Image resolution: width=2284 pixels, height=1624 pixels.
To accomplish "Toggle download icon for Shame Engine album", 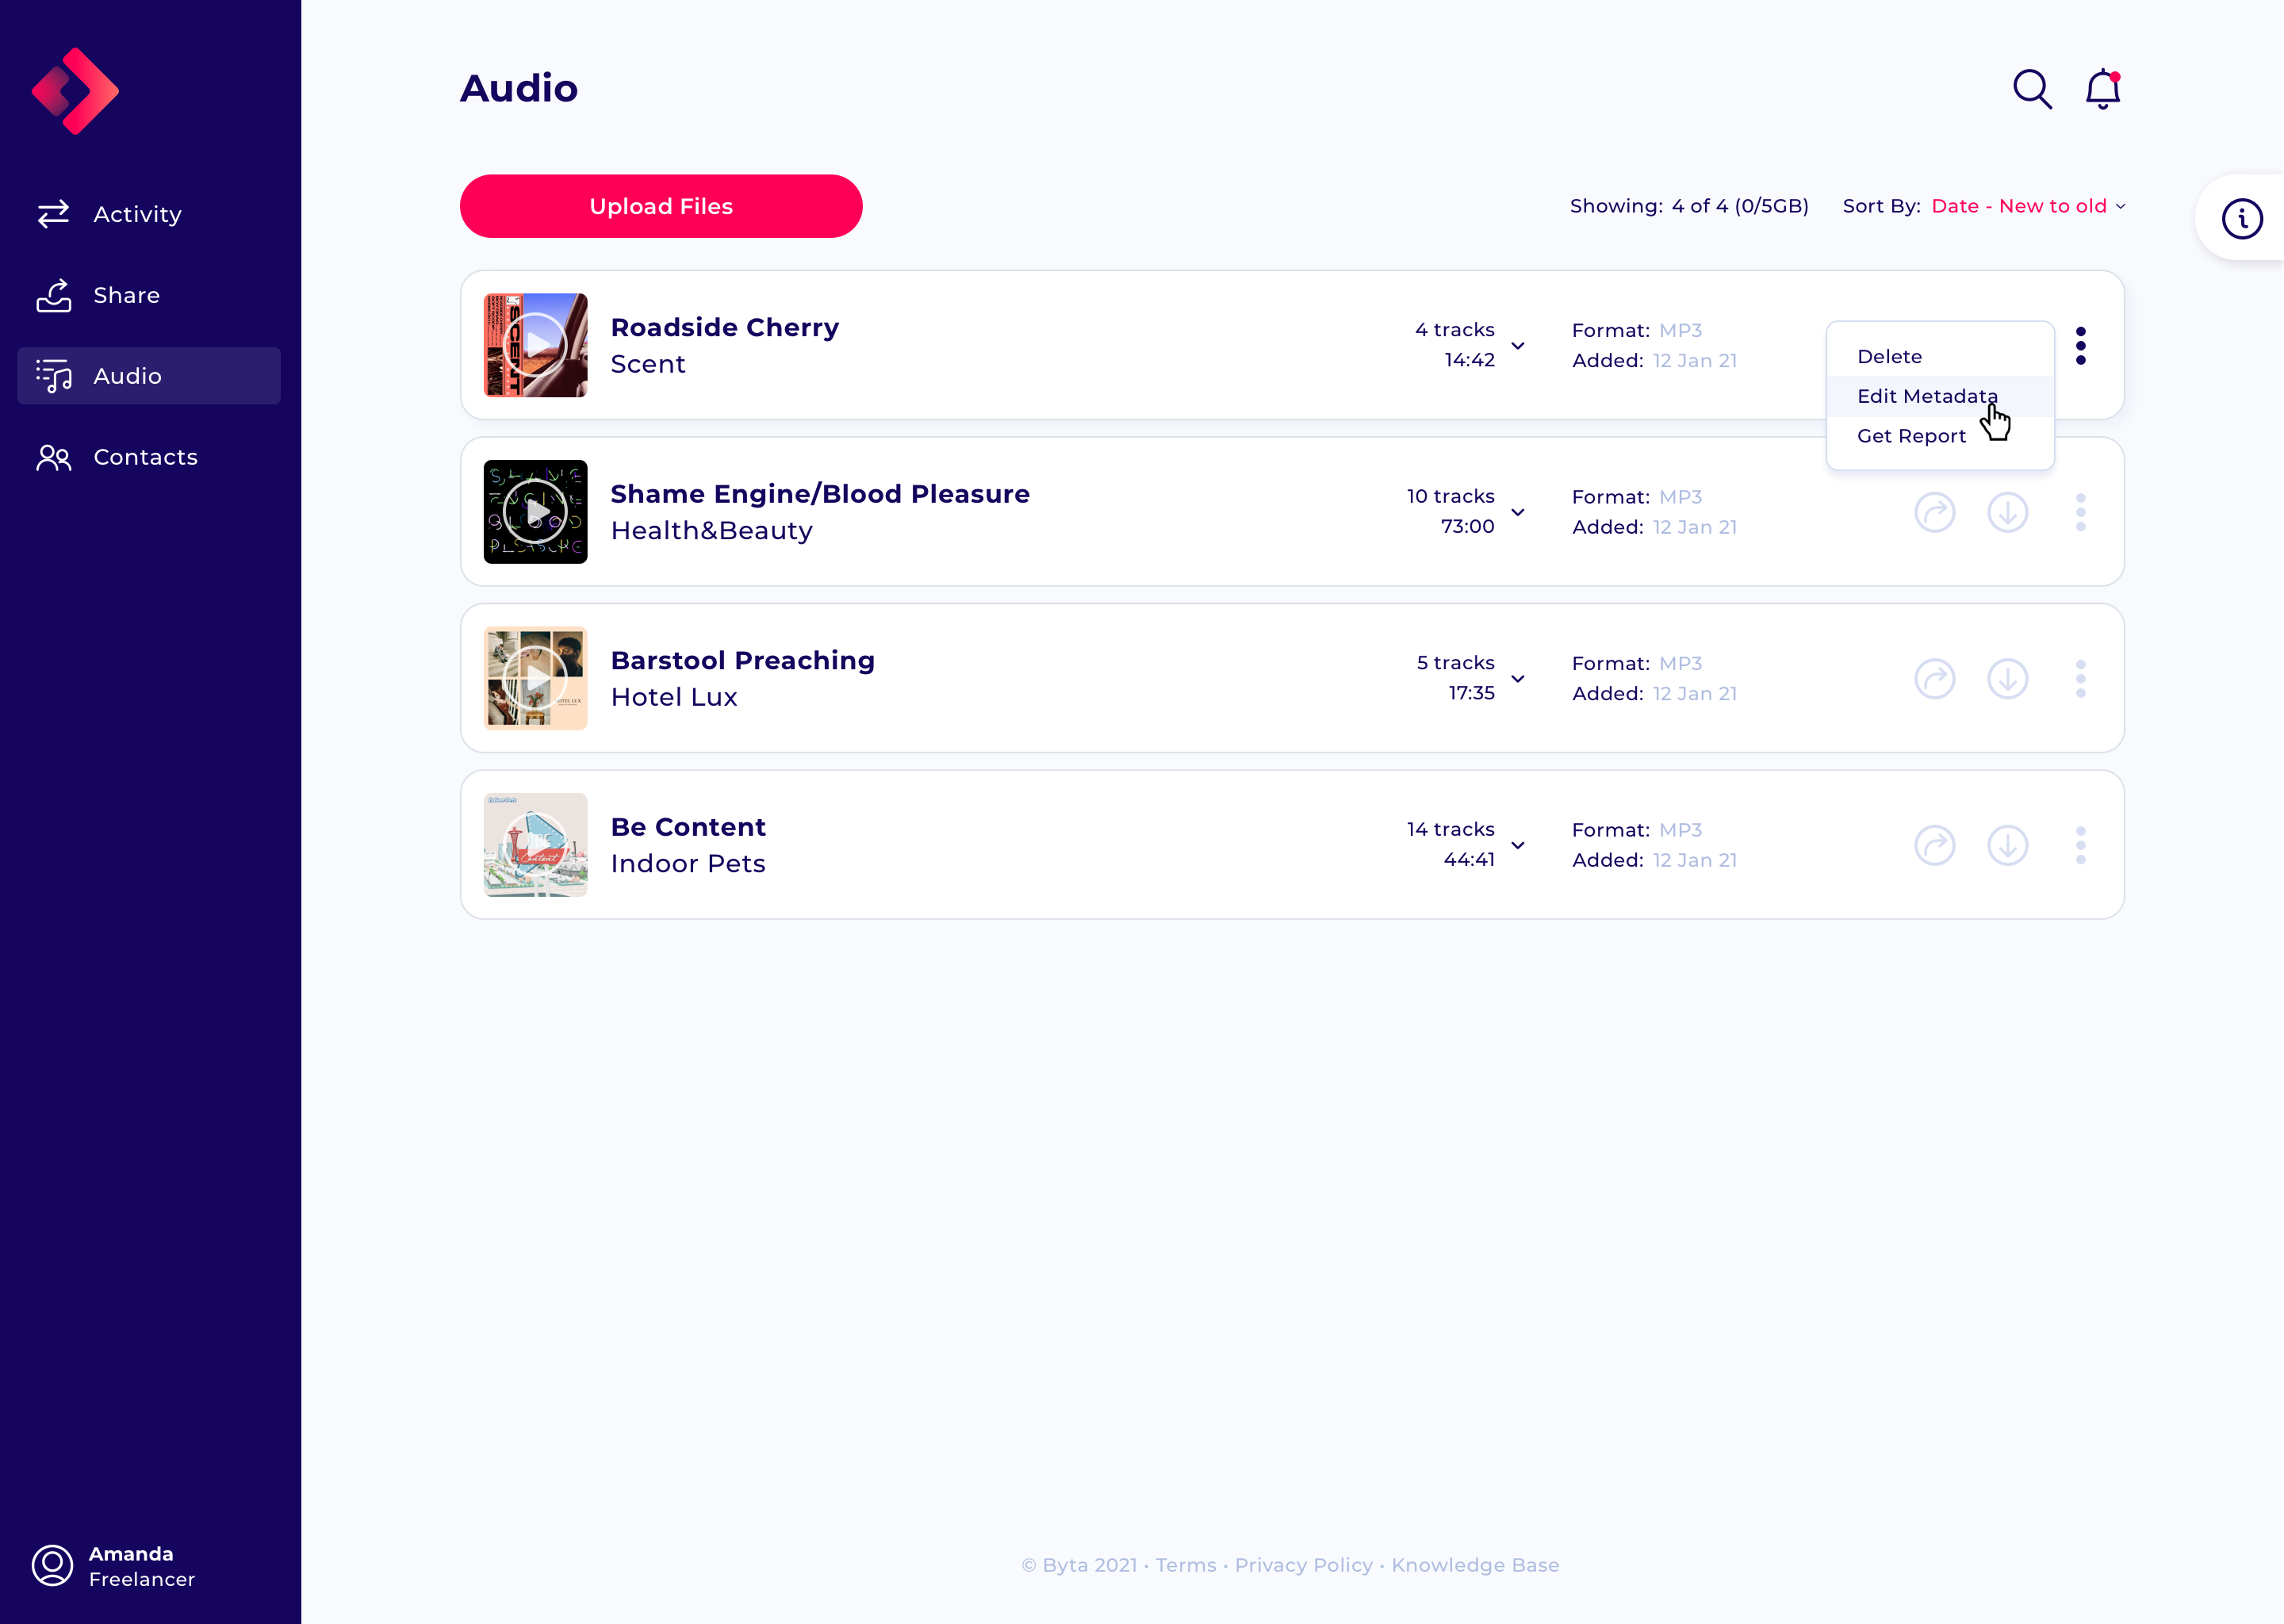I will point(2008,511).
